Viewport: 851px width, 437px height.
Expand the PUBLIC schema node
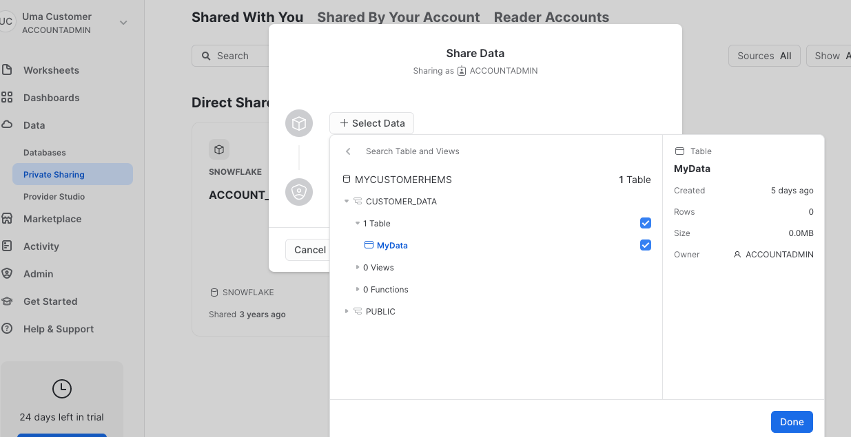(347, 312)
